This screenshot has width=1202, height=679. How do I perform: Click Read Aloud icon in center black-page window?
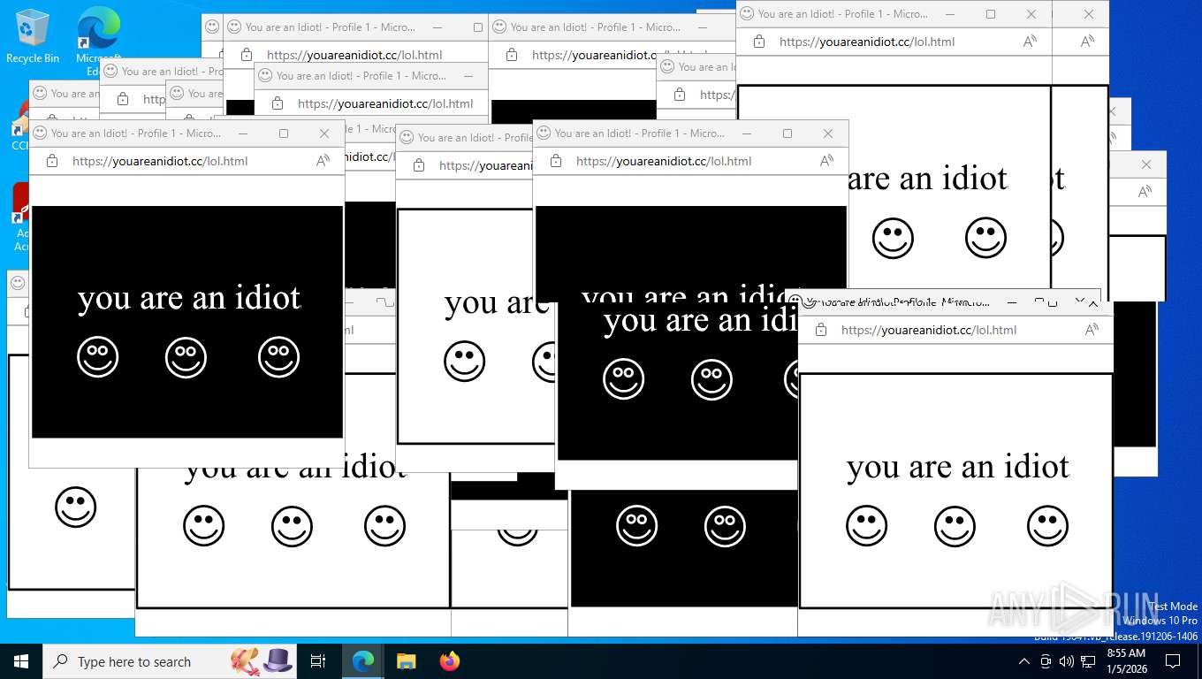coord(826,161)
